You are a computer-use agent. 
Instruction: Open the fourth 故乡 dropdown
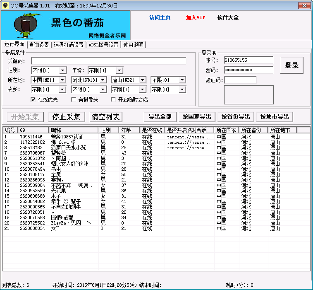click(x=182, y=89)
